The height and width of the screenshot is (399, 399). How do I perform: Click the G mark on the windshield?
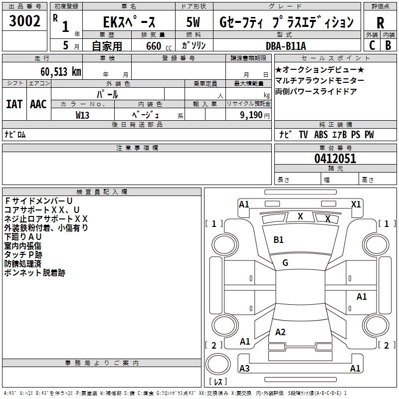coord(285,263)
